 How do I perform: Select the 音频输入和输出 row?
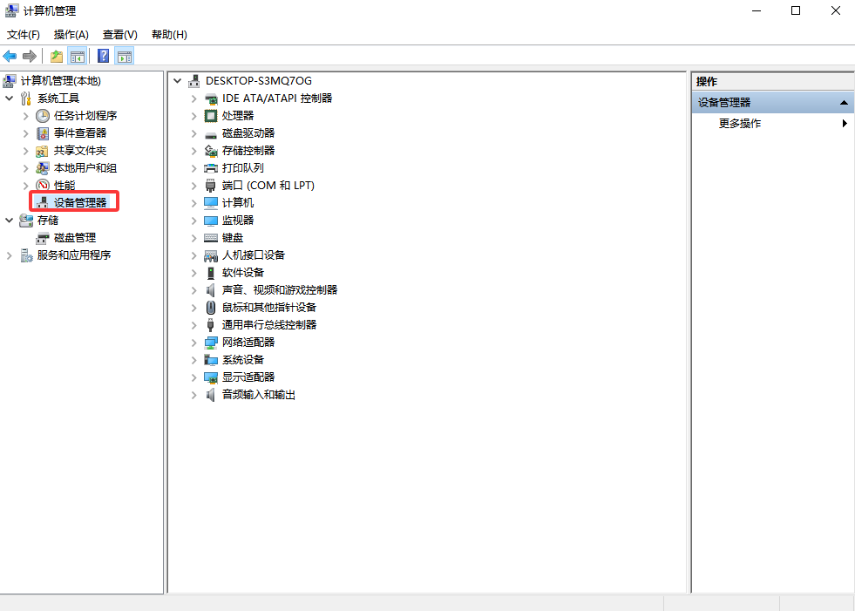(x=259, y=395)
